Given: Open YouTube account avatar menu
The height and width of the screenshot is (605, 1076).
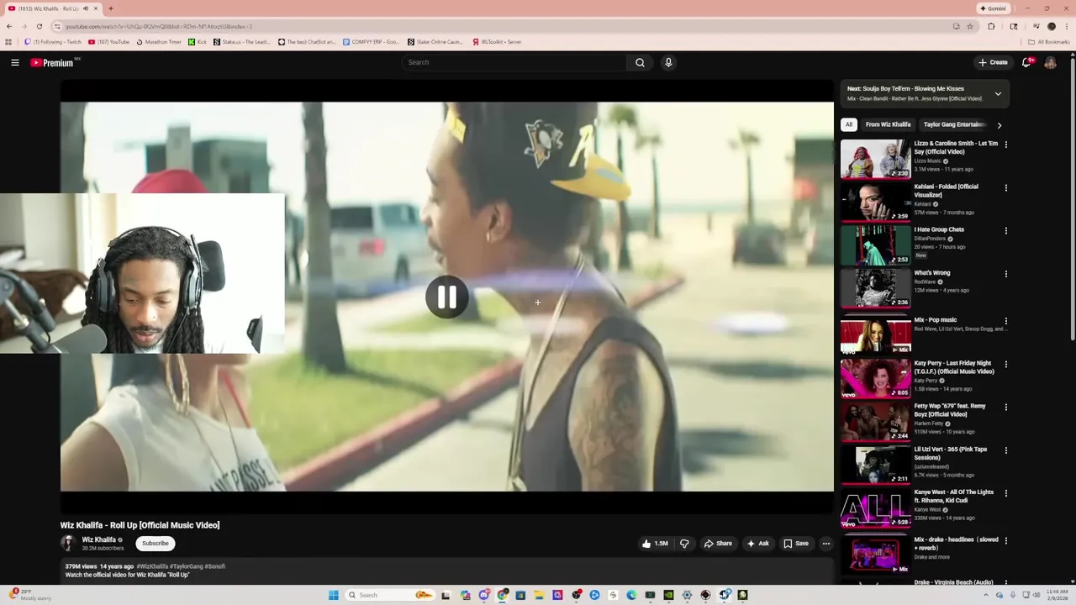Looking at the screenshot, I should click(1050, 62).
